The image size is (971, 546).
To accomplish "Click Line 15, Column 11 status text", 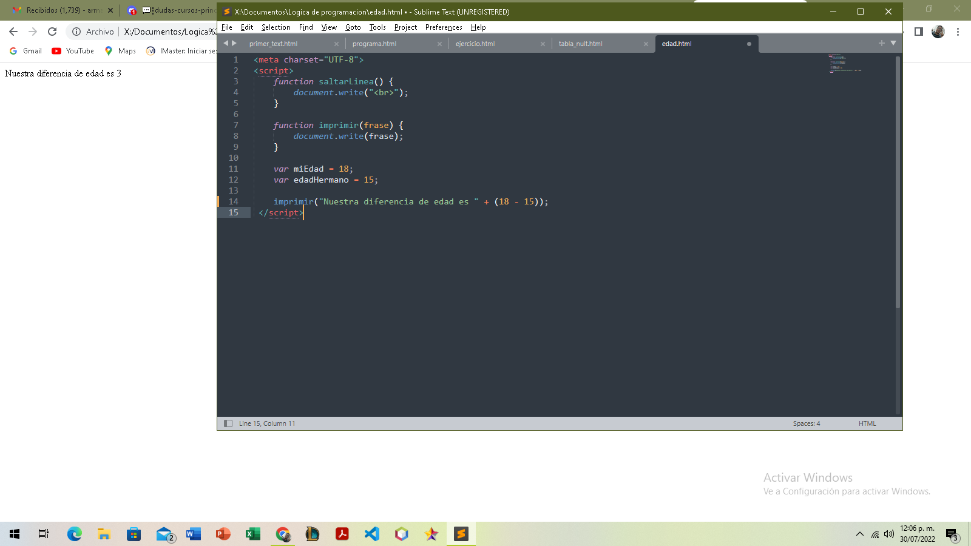I will point(267,423).
